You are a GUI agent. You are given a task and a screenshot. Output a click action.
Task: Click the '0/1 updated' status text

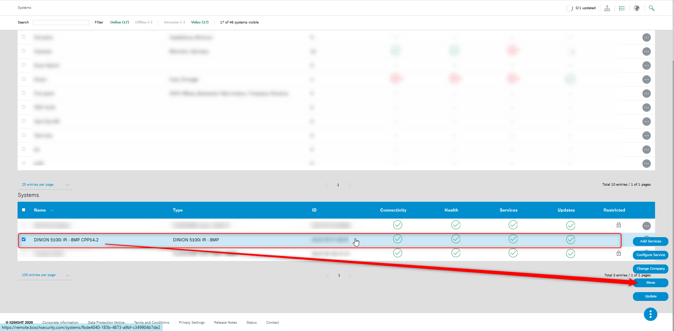click(x=586, y=8)
